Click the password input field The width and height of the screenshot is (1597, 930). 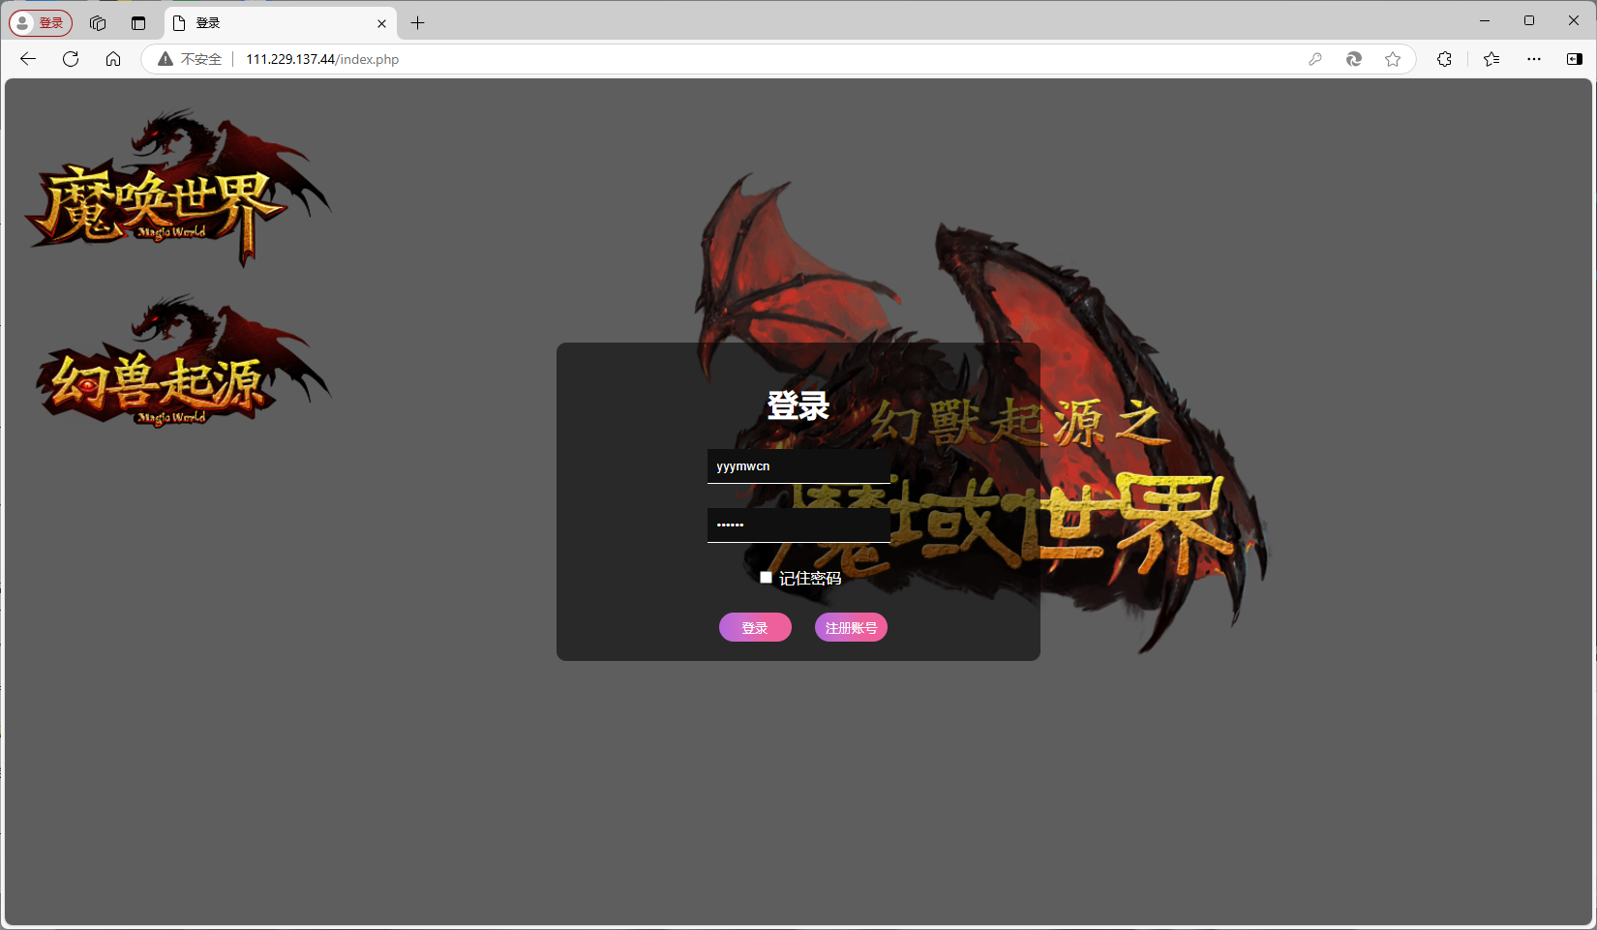click(x=798, y=525)
